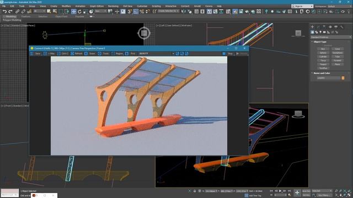353x198 pixels.
Task: Click Tools in Corona frame buffer
Action: pyautogui.click(x=104, y=54)
